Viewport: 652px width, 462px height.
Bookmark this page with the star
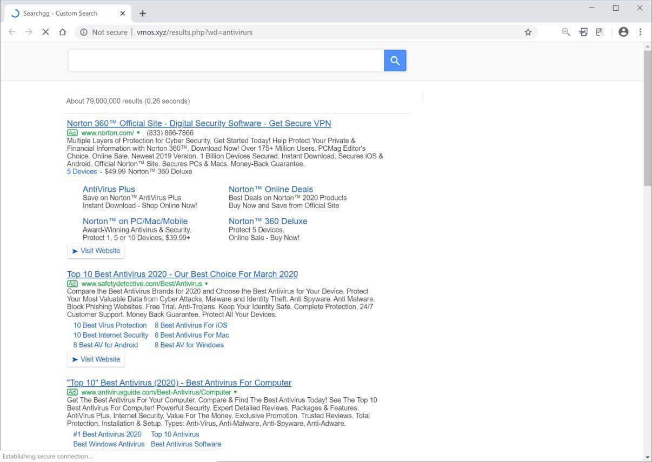(528, 32)
